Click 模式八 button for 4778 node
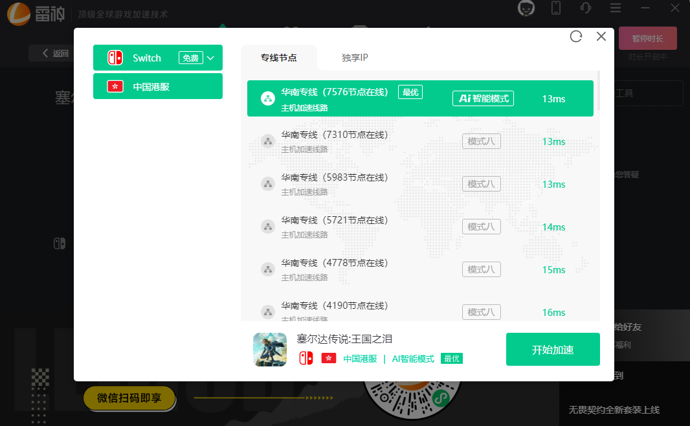 tap(482, 269)
